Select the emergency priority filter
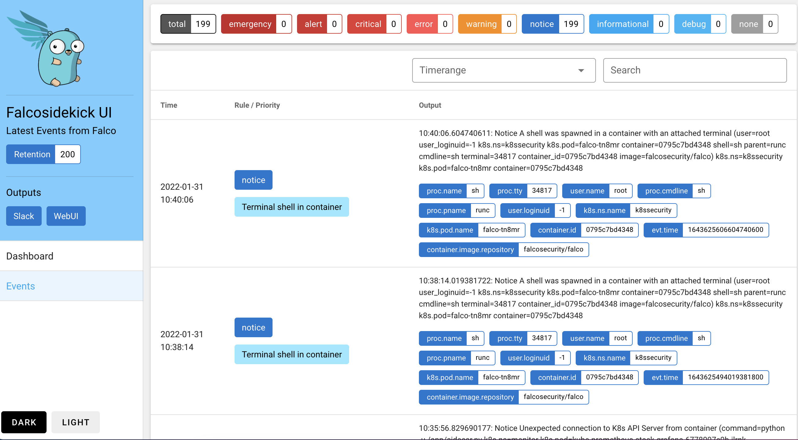798x440 pixels. click(x=257, y=24)
